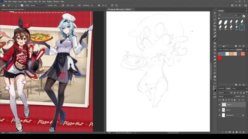Open layer blend mode Normal dropdown

pos(226,96)
